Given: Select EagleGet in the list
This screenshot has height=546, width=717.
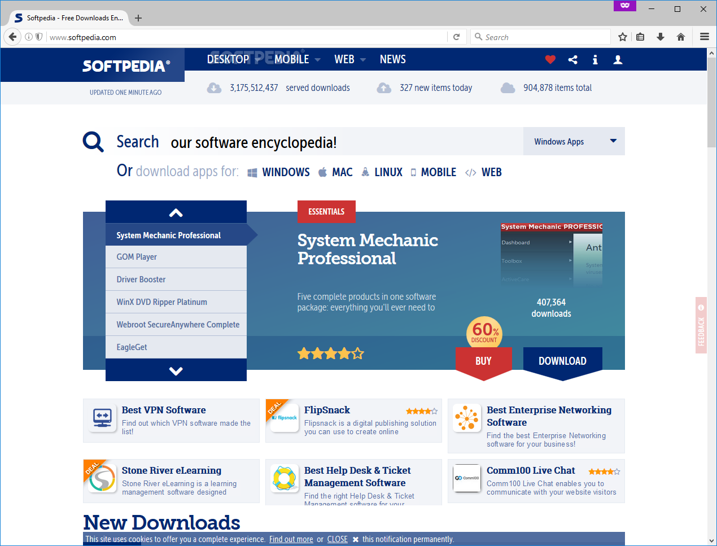Looking at the screenshot, I should 176,347.
